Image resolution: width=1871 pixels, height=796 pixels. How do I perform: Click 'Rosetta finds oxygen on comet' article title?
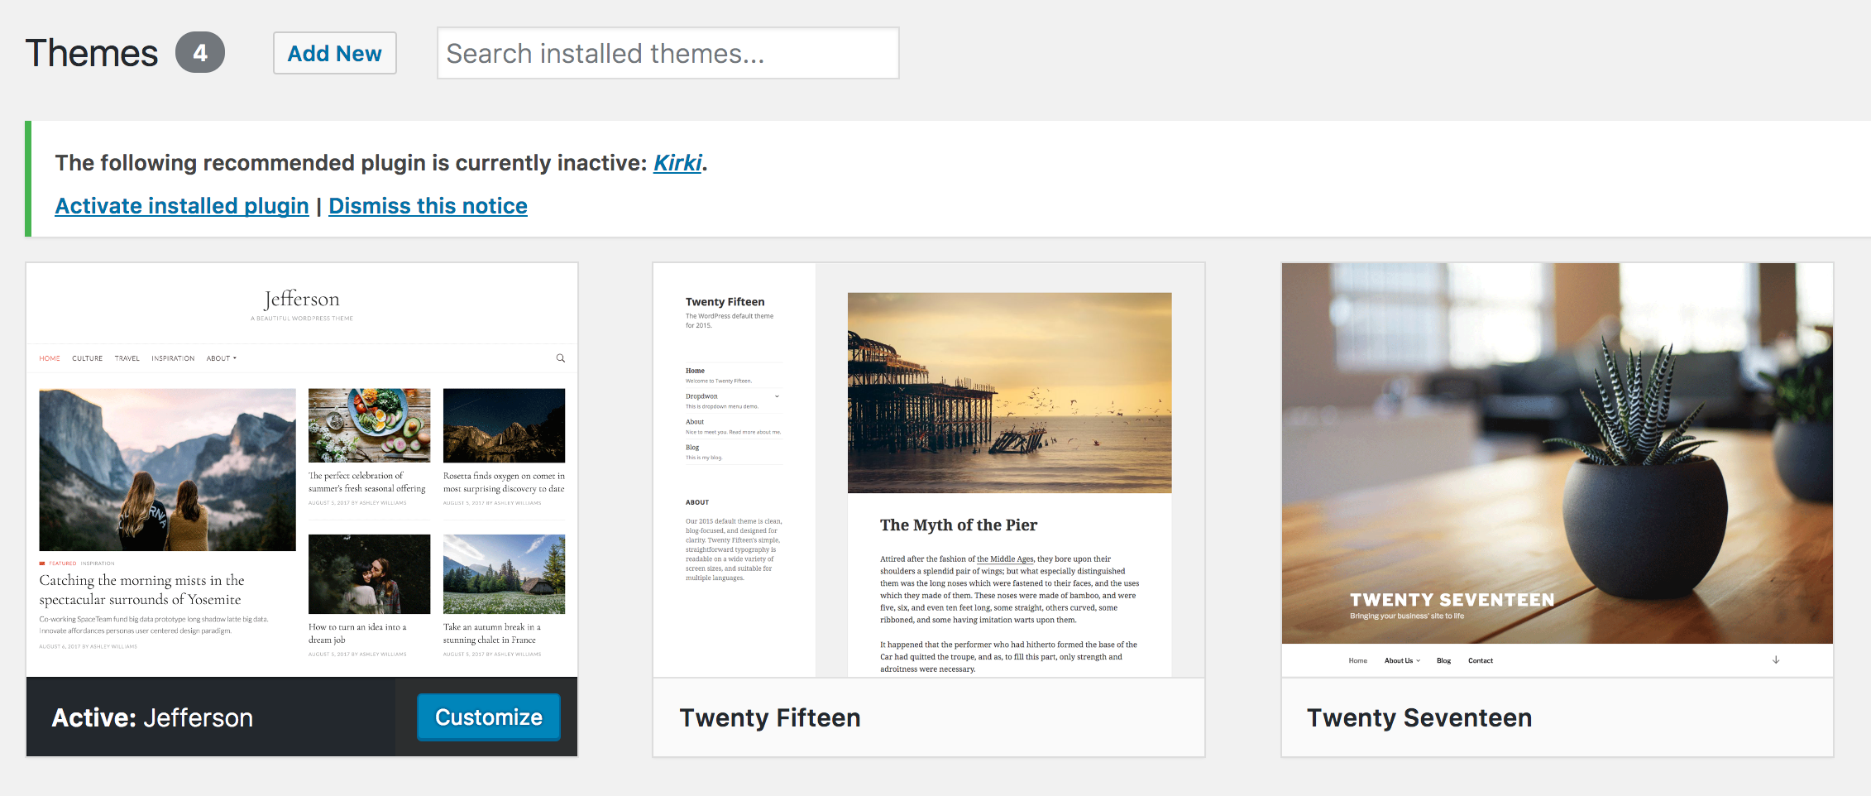(504, 482)
